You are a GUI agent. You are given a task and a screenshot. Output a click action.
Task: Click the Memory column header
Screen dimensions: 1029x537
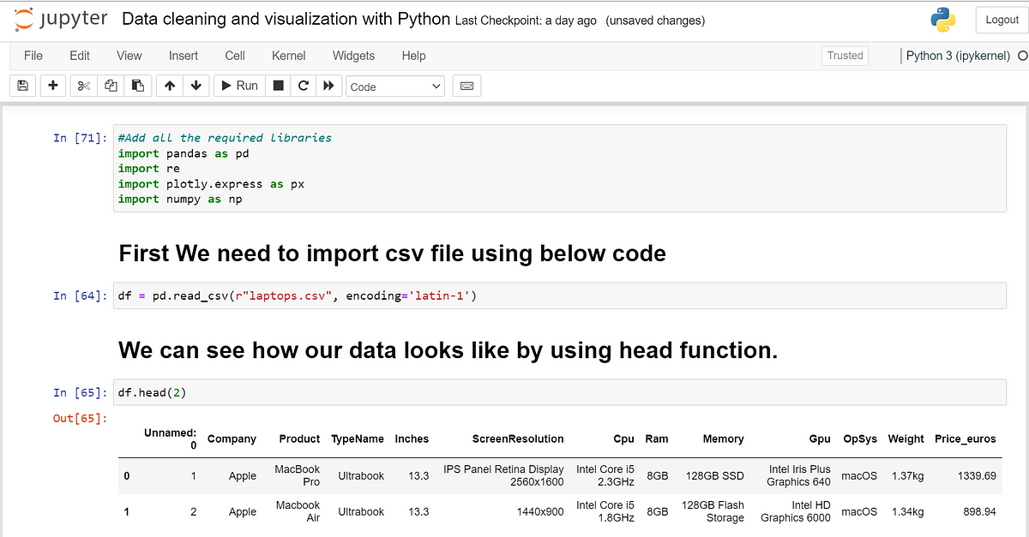pyautogui.click(x=723, y=439)
